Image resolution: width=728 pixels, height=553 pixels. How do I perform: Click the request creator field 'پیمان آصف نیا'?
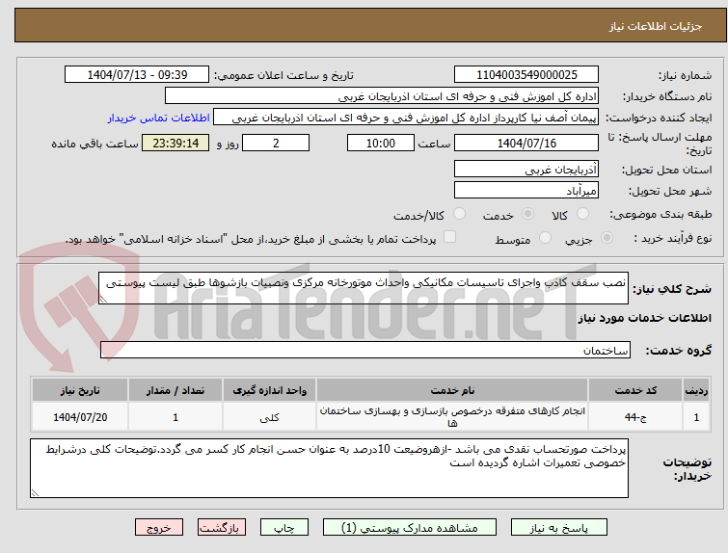pyautogui.click(x=406, y=118)
